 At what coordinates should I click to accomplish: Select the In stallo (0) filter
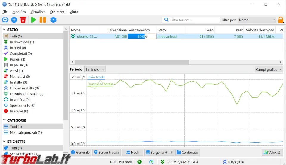(x=33, y=82)
